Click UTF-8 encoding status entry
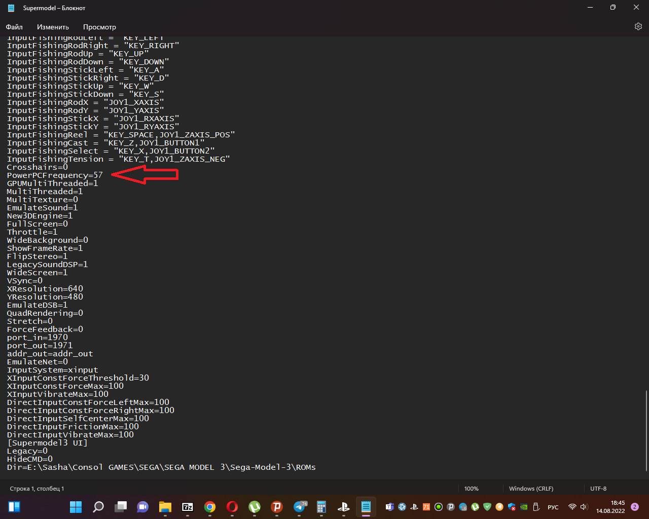The image size is (649, 519). [598, 489]
